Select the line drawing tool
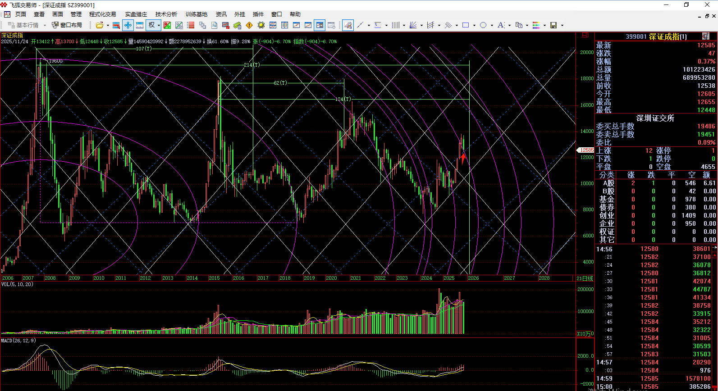 click(x=360, y=25)
